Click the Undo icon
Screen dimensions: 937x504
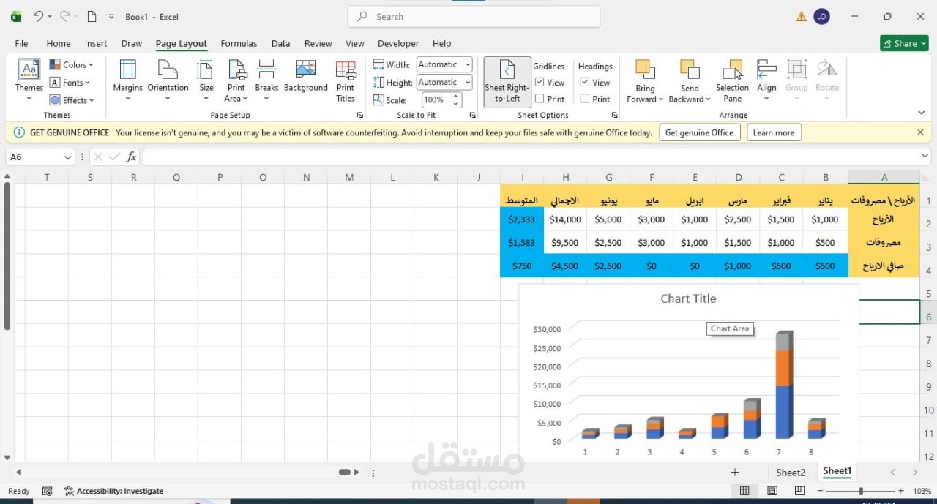coord(38,16)
